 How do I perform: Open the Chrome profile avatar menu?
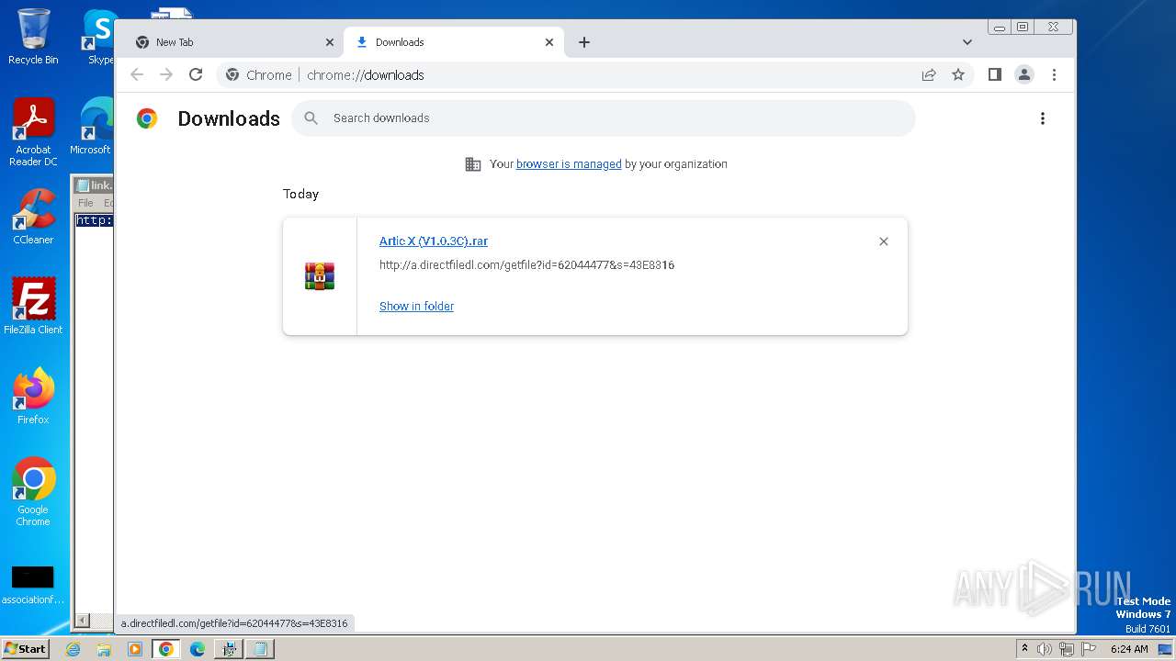pyautogui.click(x=1024, y=74)
